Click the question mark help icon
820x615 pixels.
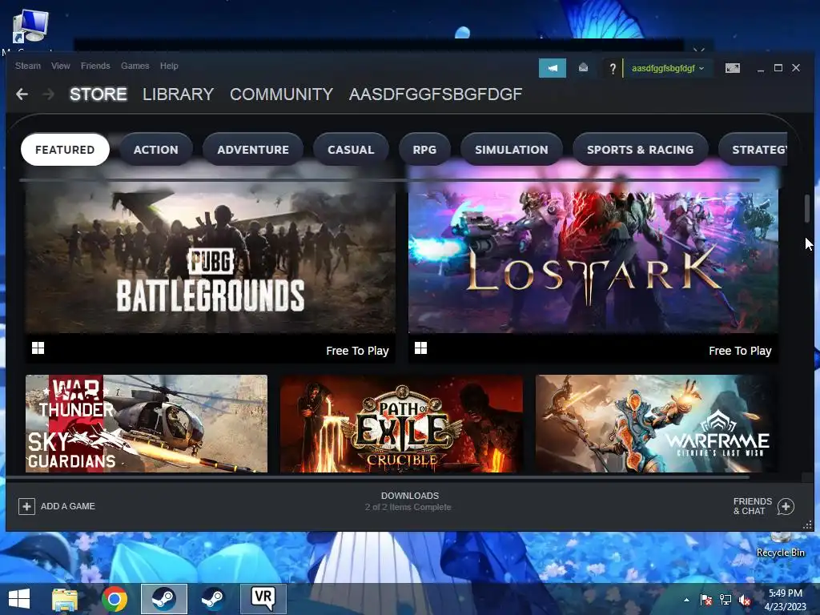[613, 69]
